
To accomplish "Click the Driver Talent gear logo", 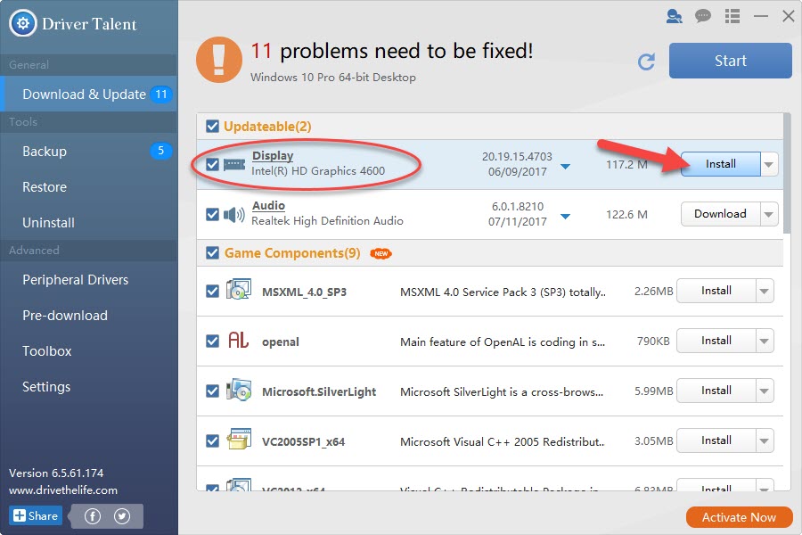I will [x=23, y=23].
